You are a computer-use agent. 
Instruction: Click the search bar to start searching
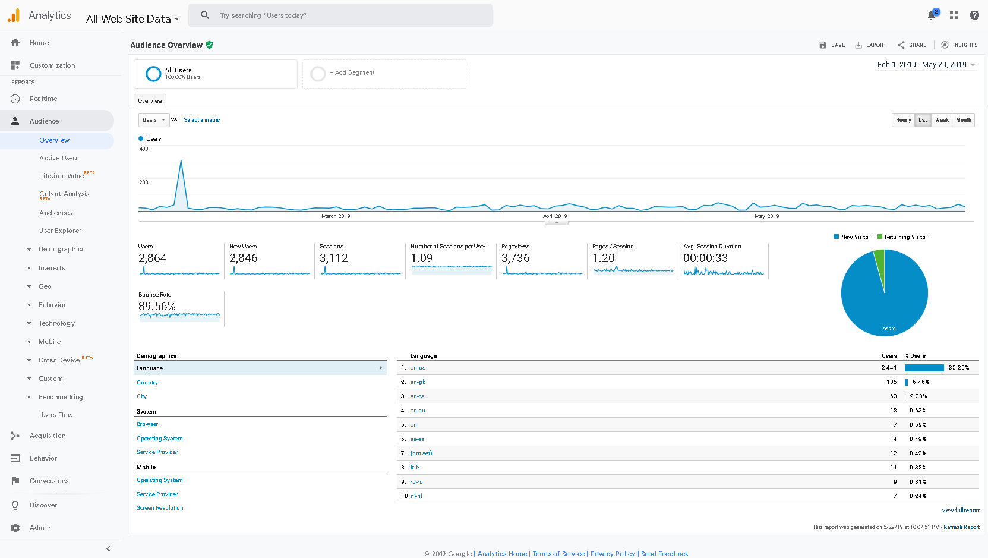[x=340, y=15]
